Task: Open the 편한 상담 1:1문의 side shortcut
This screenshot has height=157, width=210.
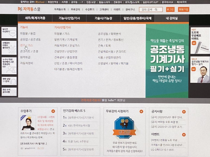Action: 9,81
